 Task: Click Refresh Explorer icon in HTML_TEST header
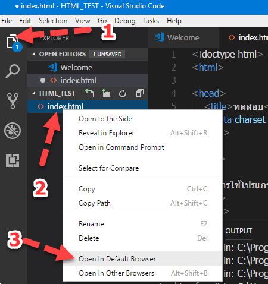coord(122,93)
